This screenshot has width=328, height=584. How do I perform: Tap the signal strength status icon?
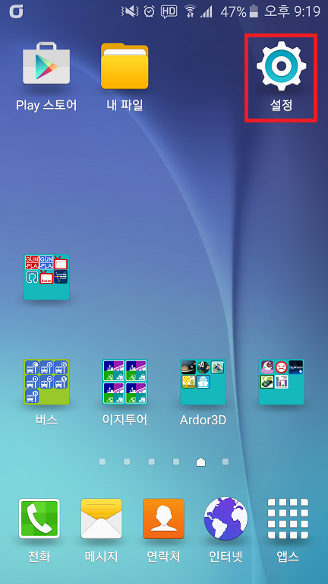(206, 12)
